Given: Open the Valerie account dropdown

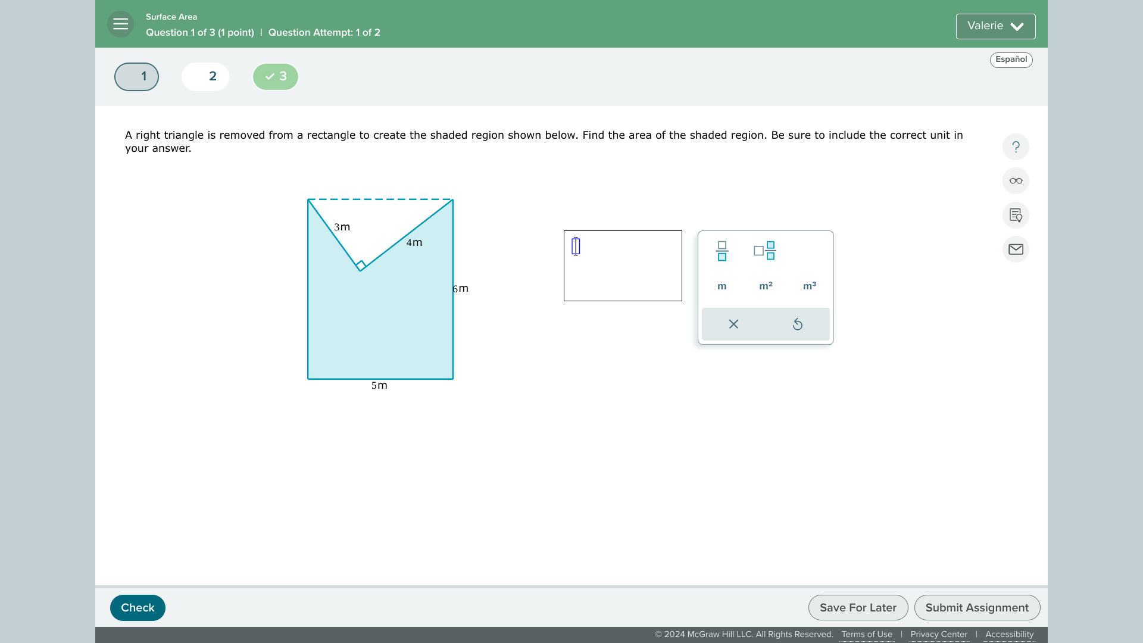Looking at the screenshot, I should click(x=995, y=26).
